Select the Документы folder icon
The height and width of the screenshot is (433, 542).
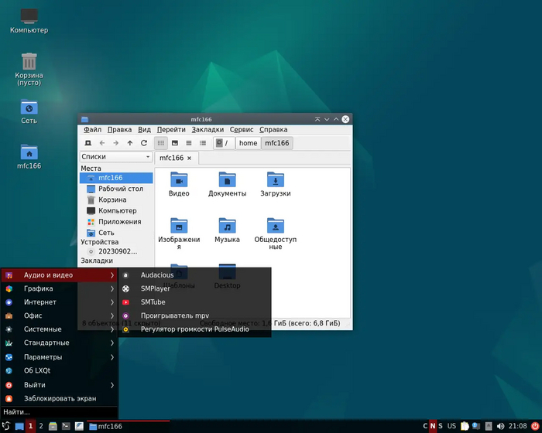(227, 180)
